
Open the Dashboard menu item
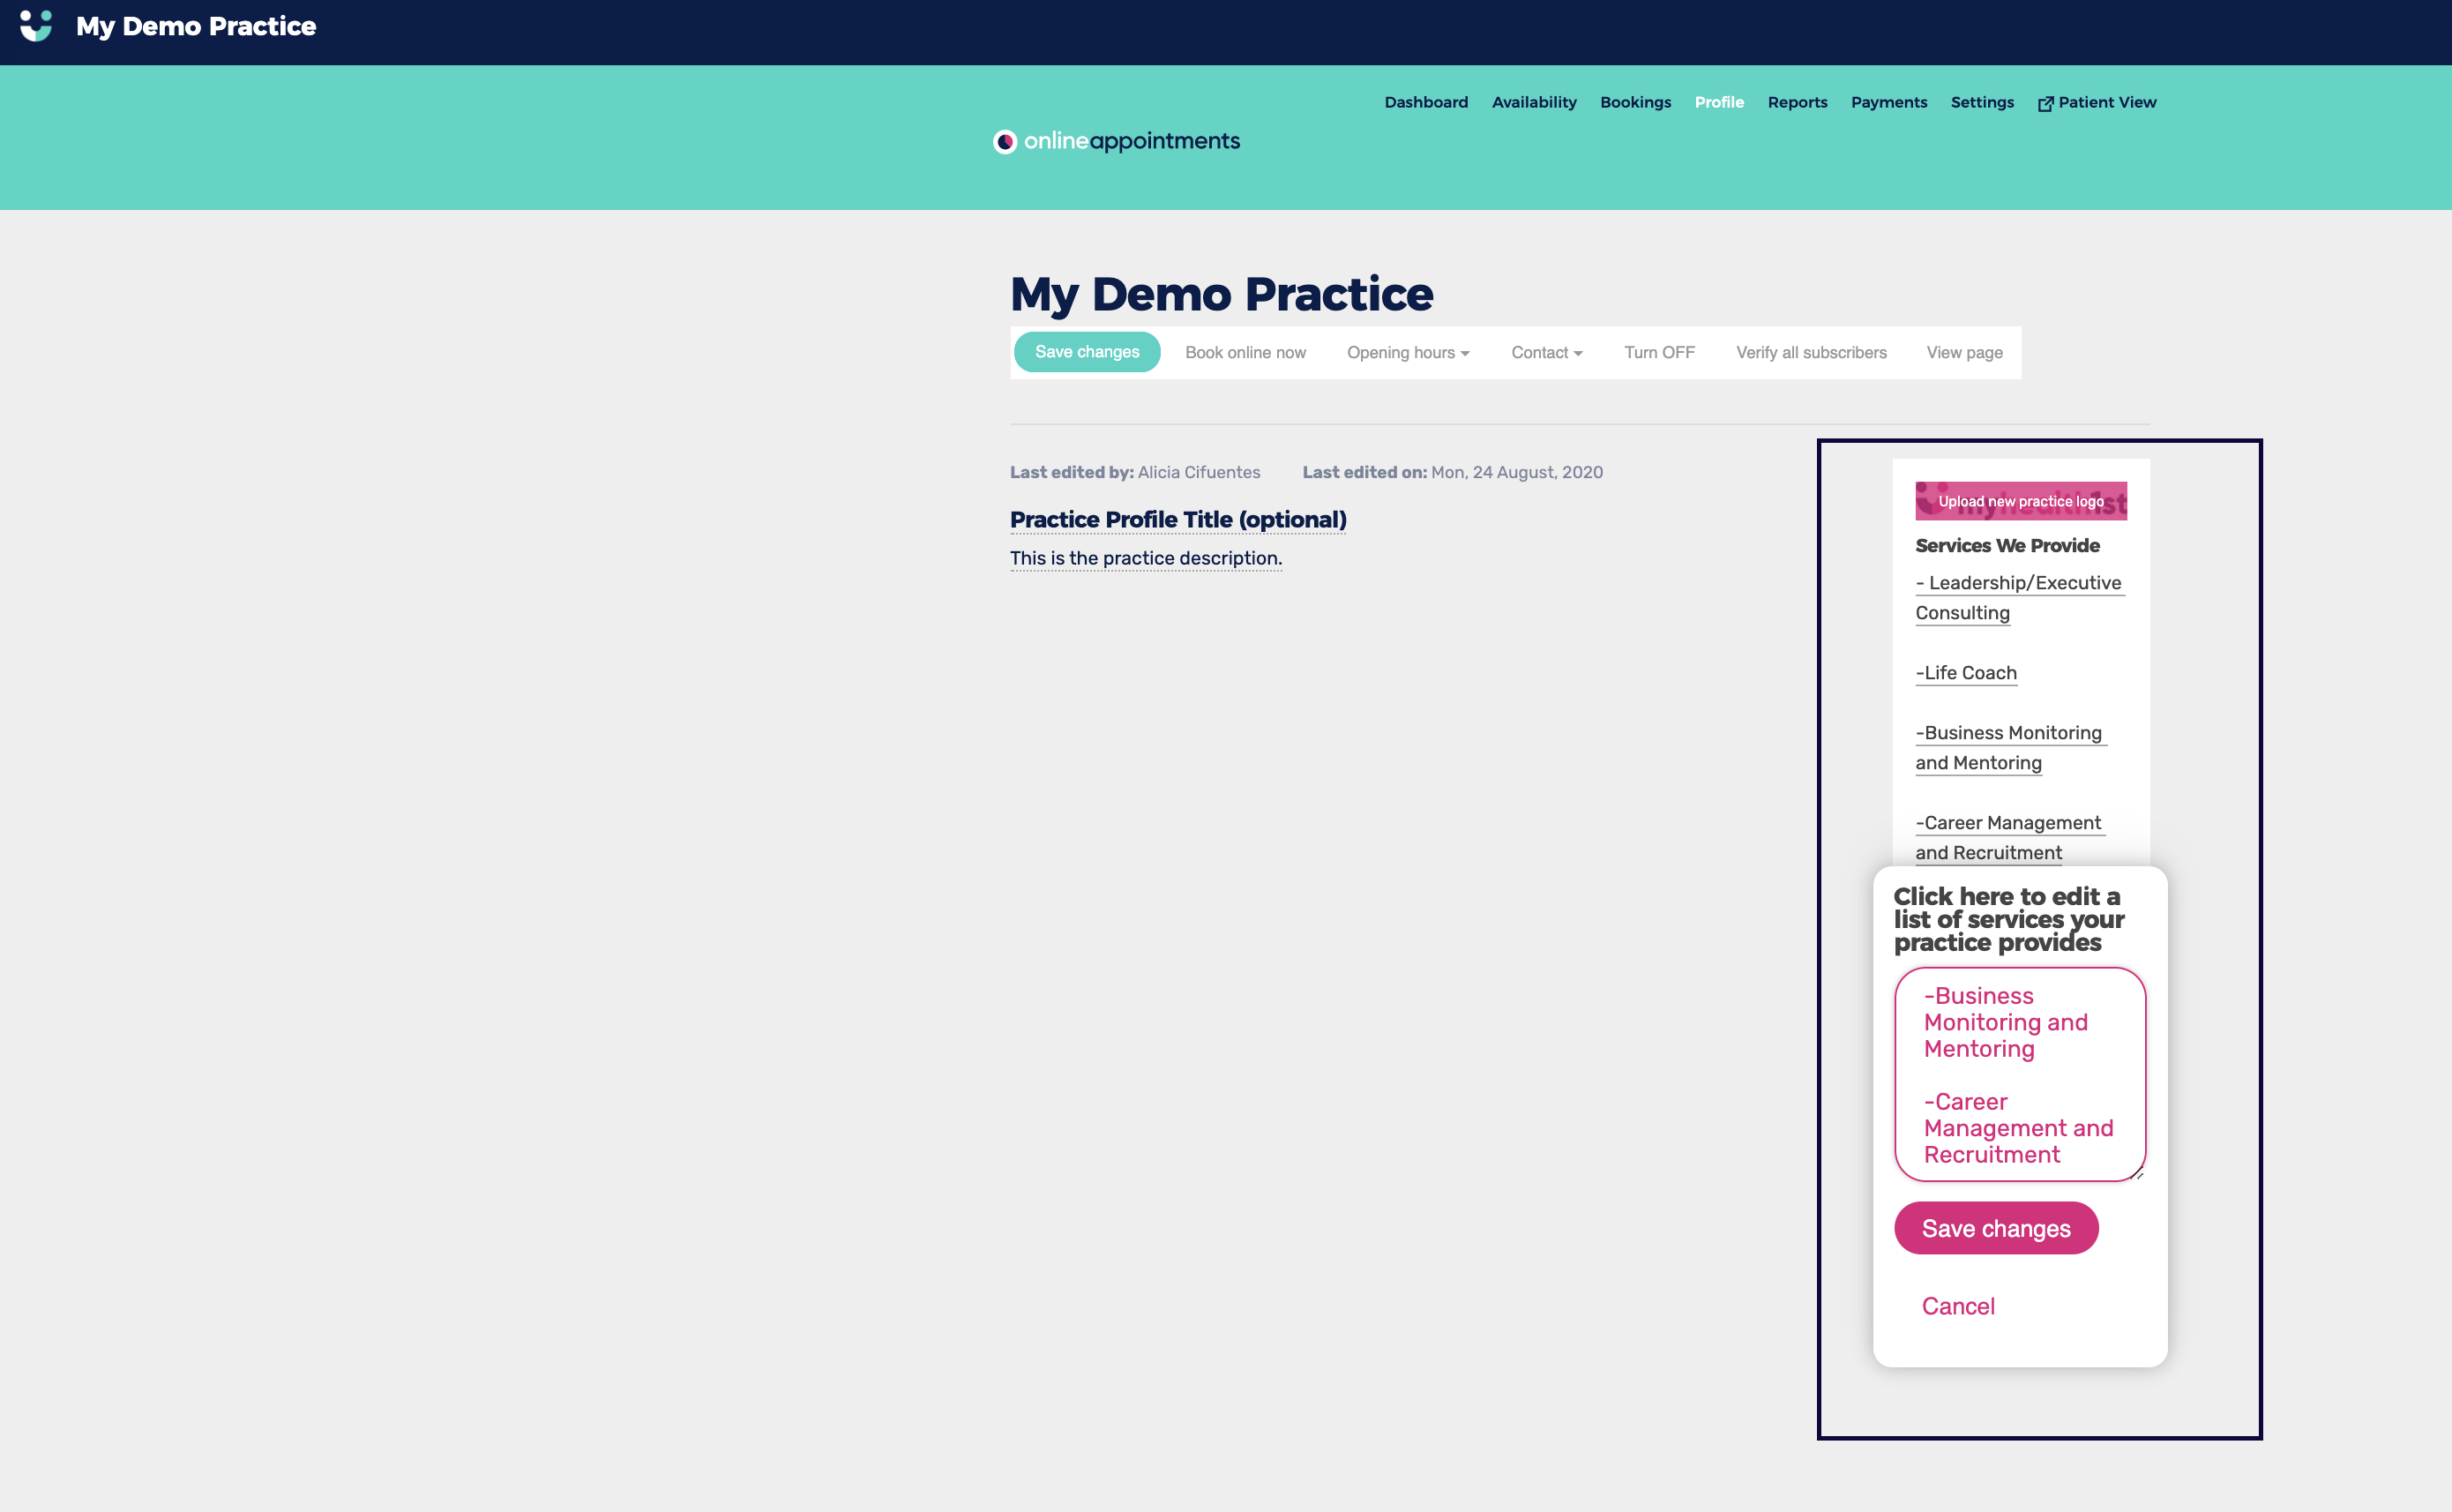point(1425,102)
